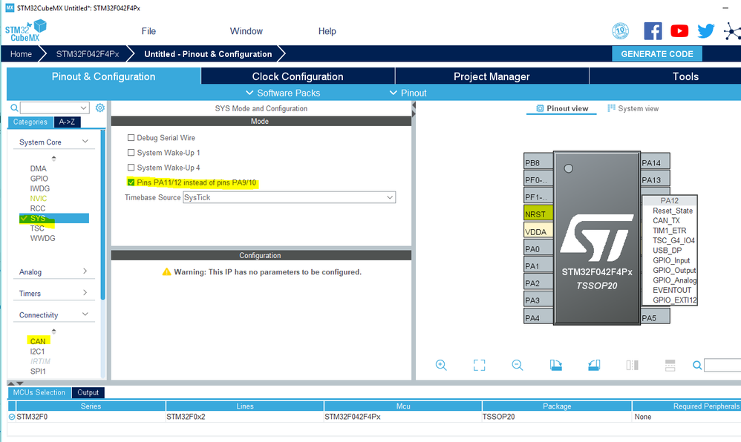
Task: Go to Home breadcrumb
Action: 22,54
